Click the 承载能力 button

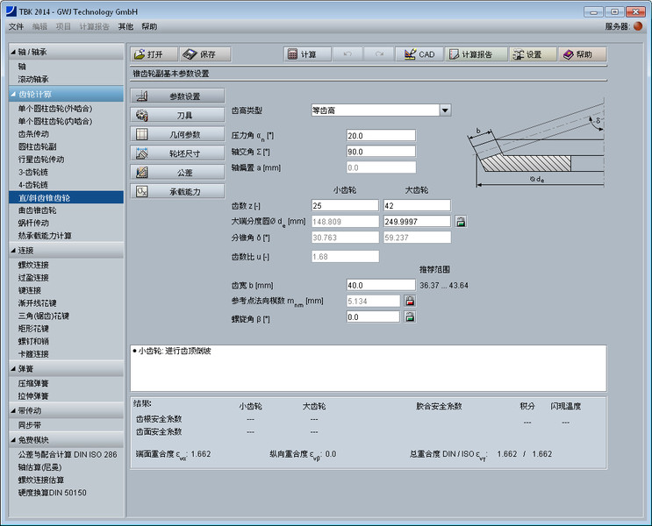pos(177,191)
